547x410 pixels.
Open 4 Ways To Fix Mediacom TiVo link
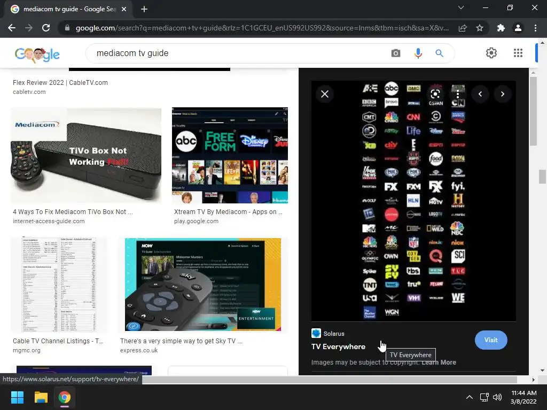coord(73,211)
